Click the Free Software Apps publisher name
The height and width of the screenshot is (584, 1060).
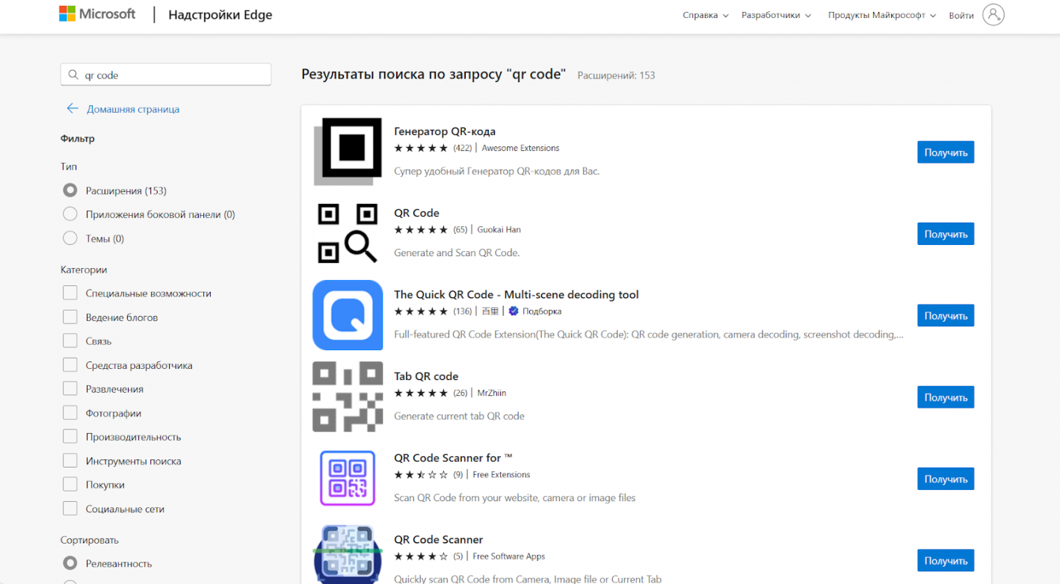tap(509, 556)
